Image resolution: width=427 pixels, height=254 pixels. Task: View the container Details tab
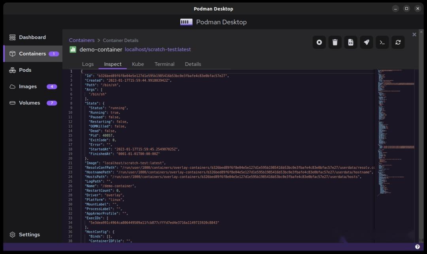(193, 64)
